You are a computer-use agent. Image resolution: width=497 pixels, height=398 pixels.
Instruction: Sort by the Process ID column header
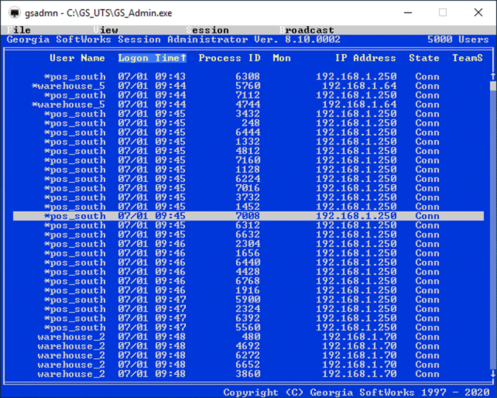pos(230,58)
